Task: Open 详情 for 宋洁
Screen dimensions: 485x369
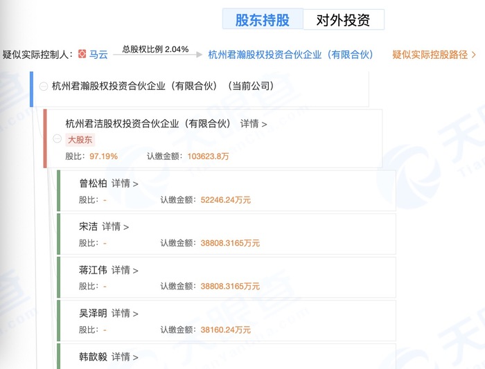Action: (115, 227)
